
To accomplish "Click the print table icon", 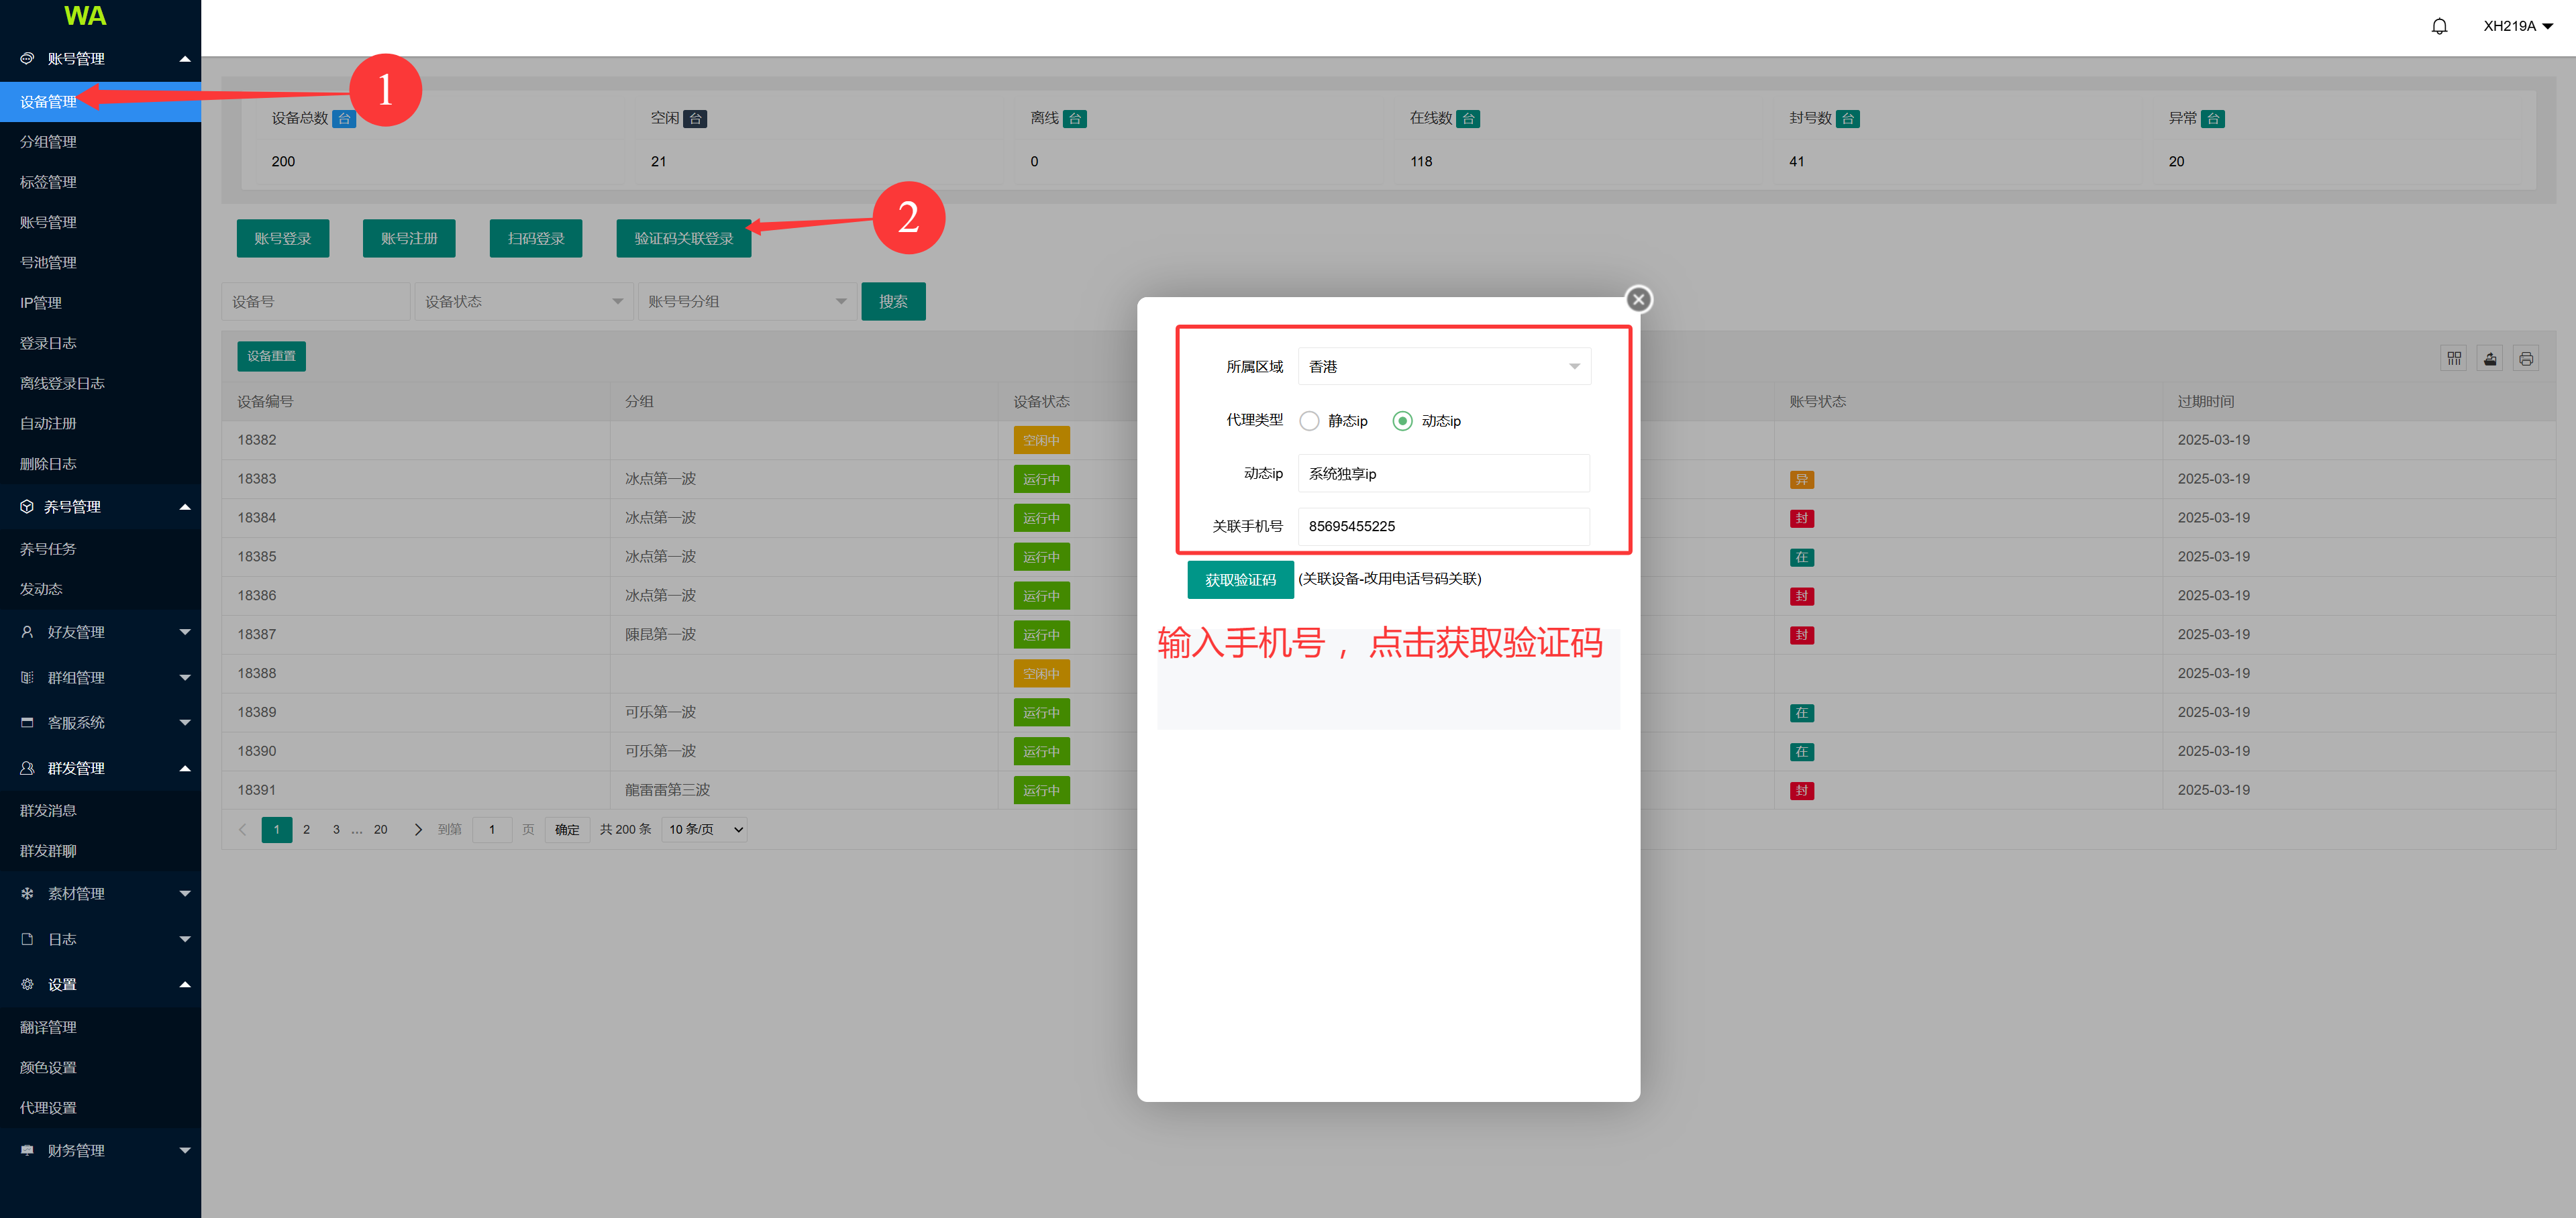I will 2526,359.
